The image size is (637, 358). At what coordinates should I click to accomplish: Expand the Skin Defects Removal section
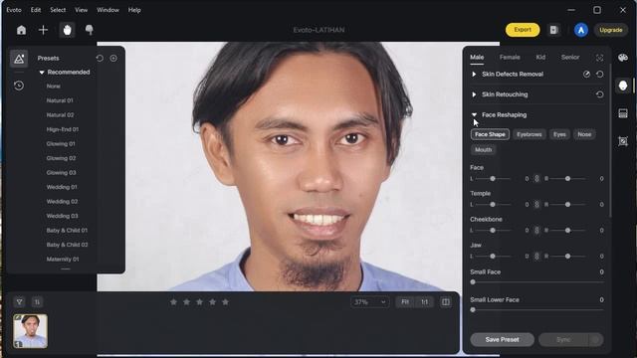pos(474,75)
